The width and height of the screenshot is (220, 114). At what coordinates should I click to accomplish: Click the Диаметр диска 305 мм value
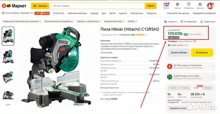coord(156,64)
